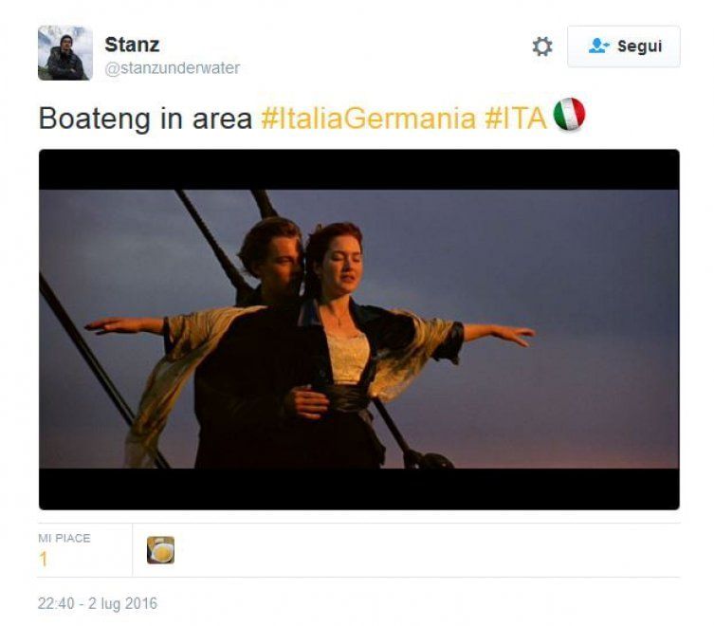Image resolution: width=714 pixels, height=626 pixels.
Task: Click the Italian flag ball emoji
Action: pyautogui.click(x=569, y=114)
